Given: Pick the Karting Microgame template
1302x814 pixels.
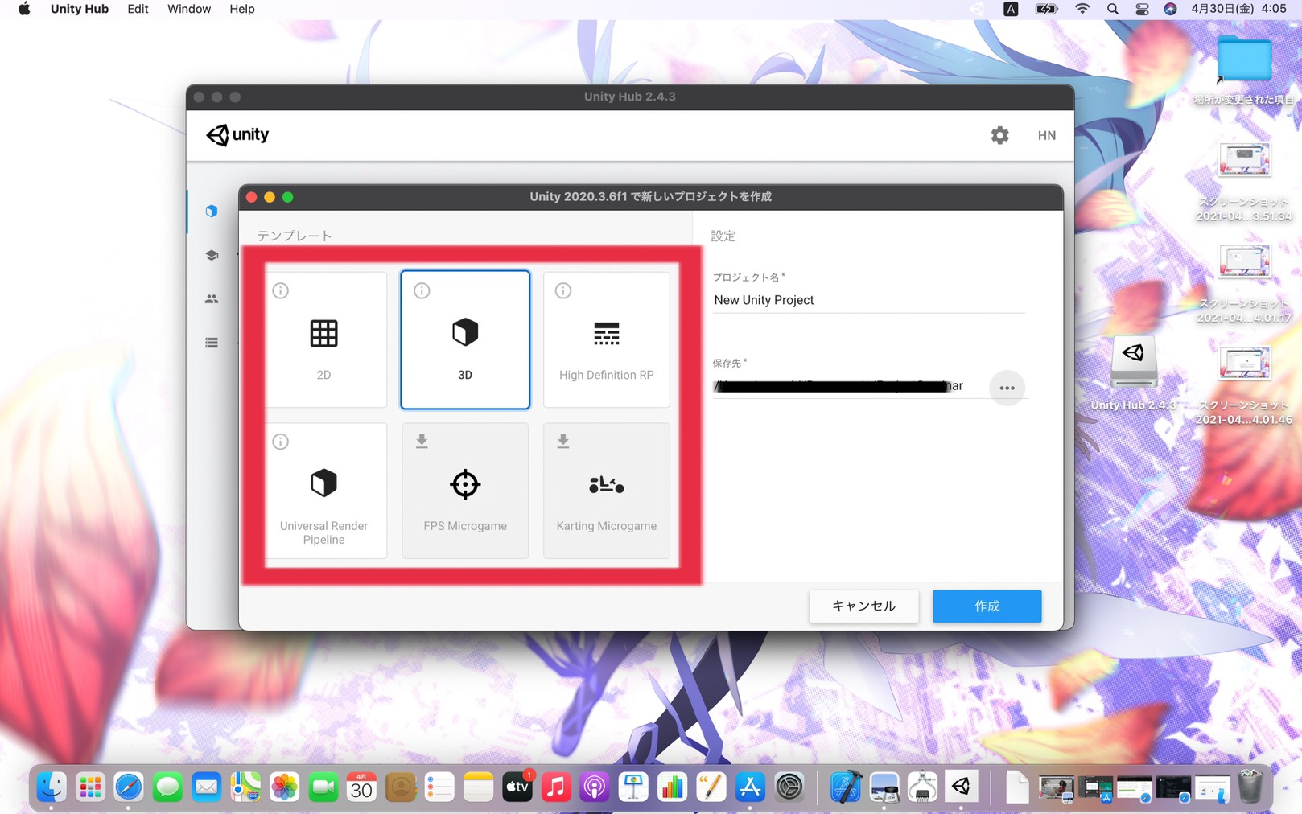Looking at the screenshot, I should (x=606, y=491).
